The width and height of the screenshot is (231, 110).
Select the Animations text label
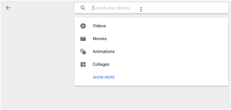click(x=104, y=52)
